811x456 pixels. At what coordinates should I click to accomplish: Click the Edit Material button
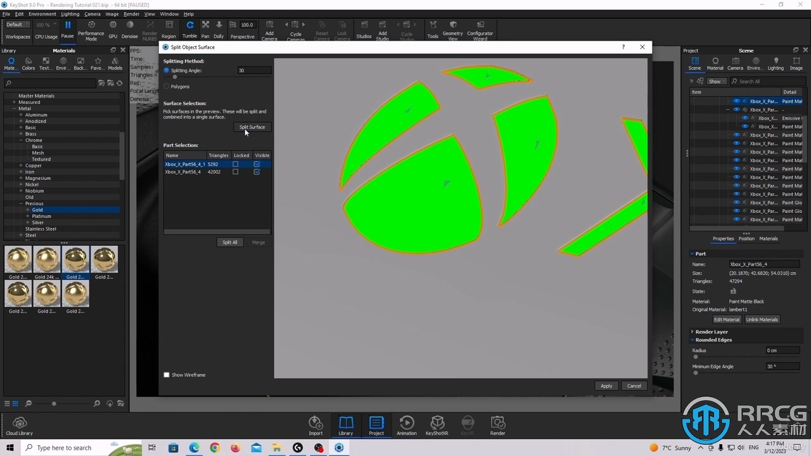point(727,319)
